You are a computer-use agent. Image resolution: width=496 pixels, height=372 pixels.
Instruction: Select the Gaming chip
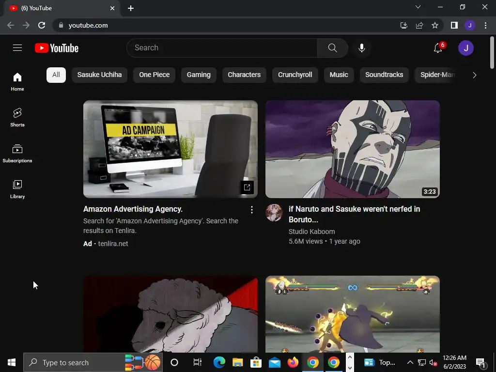point(199,75)
